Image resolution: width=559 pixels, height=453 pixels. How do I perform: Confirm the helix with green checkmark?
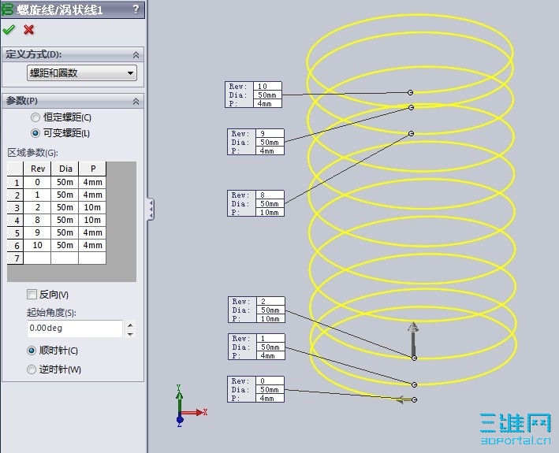click(9, 30)
